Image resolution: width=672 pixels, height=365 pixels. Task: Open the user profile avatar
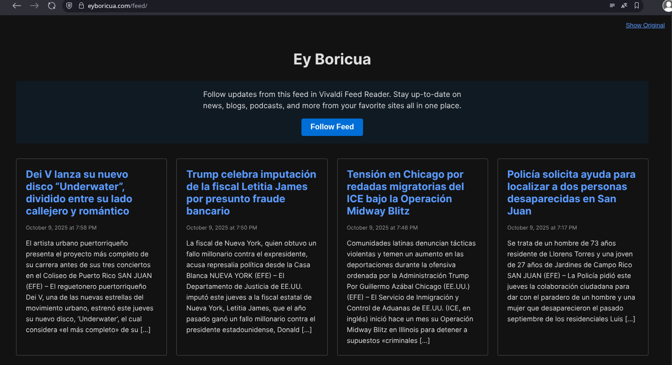[667, 6]
